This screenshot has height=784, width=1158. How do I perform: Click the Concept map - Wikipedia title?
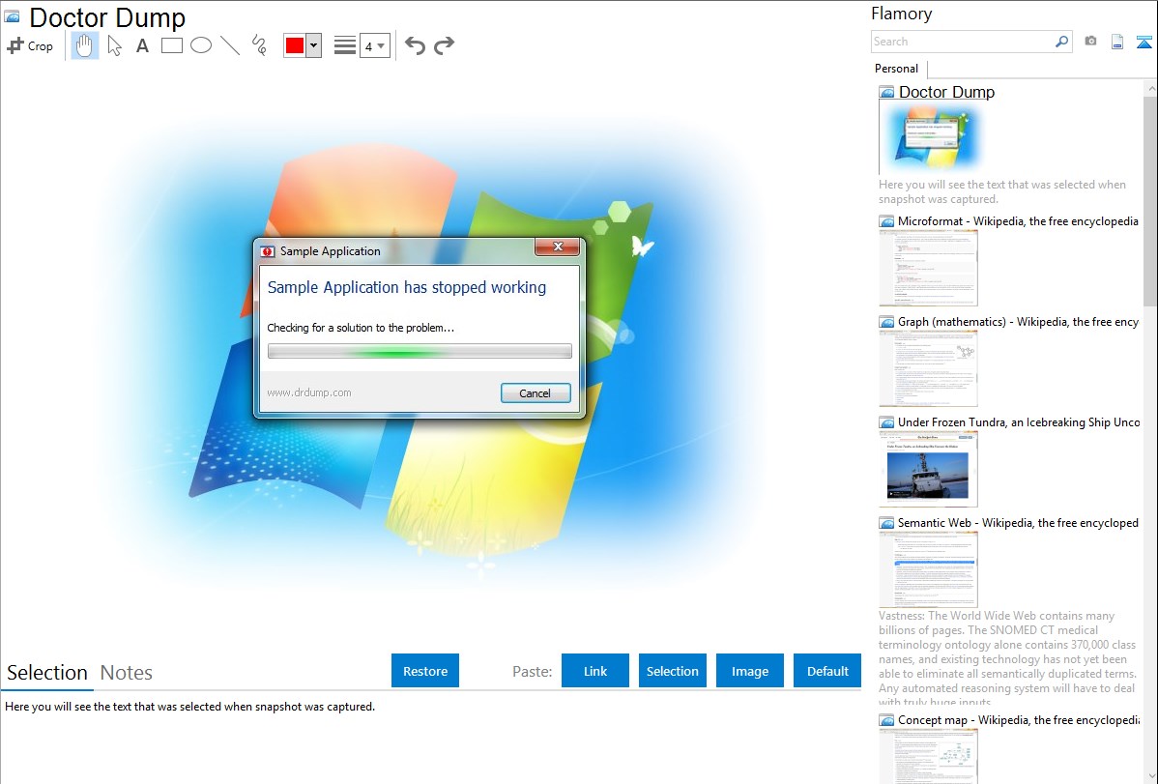(x=1018, y=719)
